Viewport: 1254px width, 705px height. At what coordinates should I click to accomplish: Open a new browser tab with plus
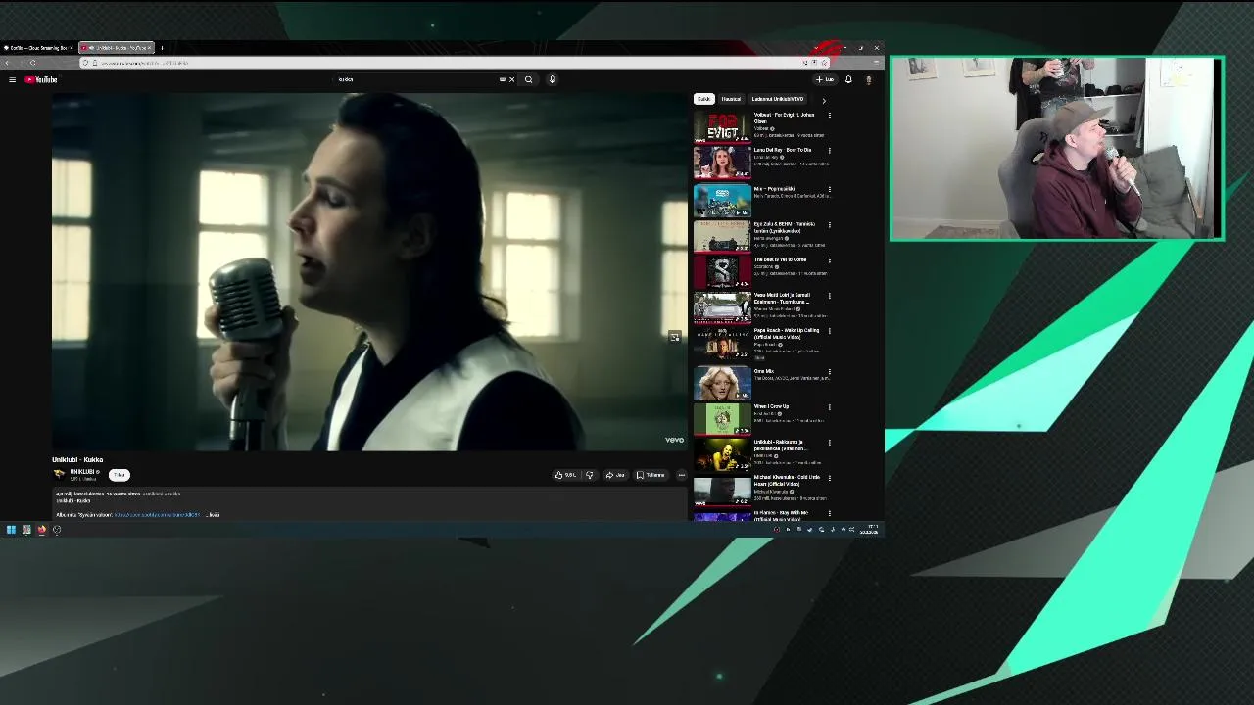[162, 47]
